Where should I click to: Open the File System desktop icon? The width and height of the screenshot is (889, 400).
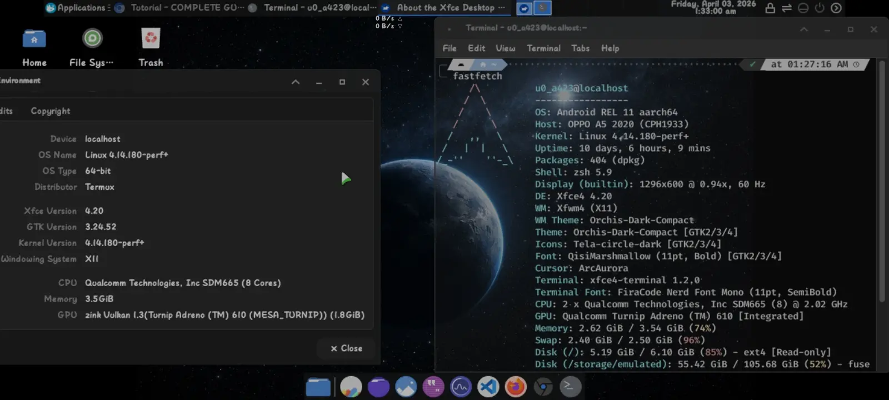coord(92,48)
